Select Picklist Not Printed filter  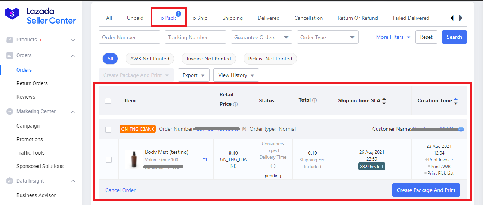[x=270, y=59]
